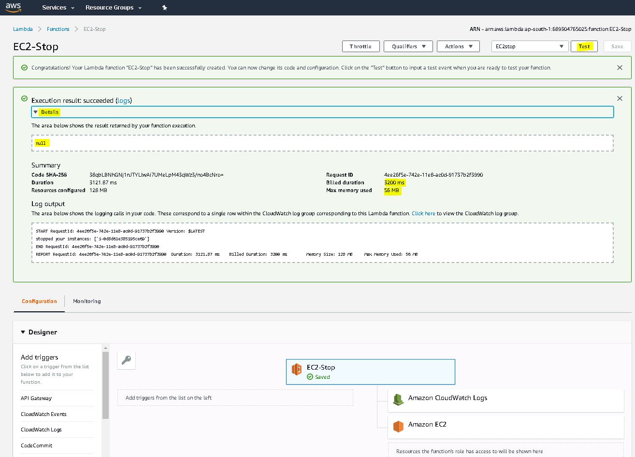Viewport: 635px width, 457px height.
Task: Open the Resource Groups dropdown
Action: [114, 8]
